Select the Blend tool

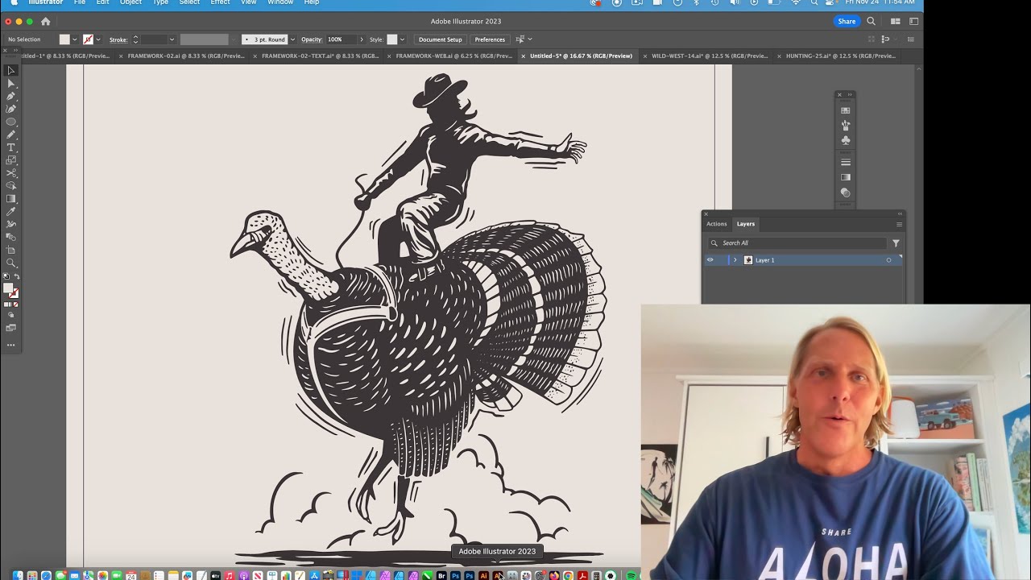(x=10, y=237)
